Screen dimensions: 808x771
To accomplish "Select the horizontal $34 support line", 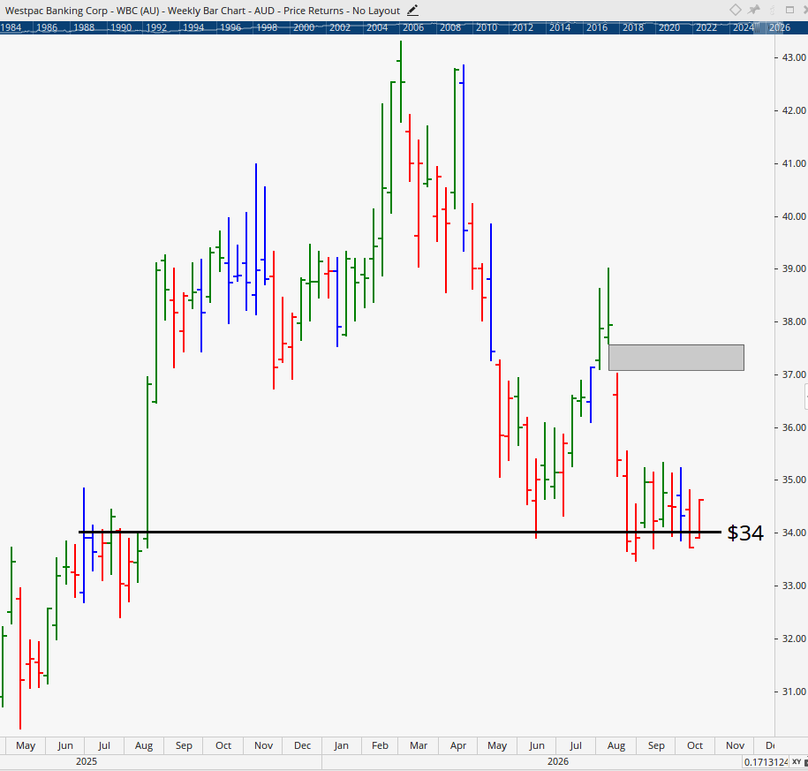I will [x=400, y=532].
